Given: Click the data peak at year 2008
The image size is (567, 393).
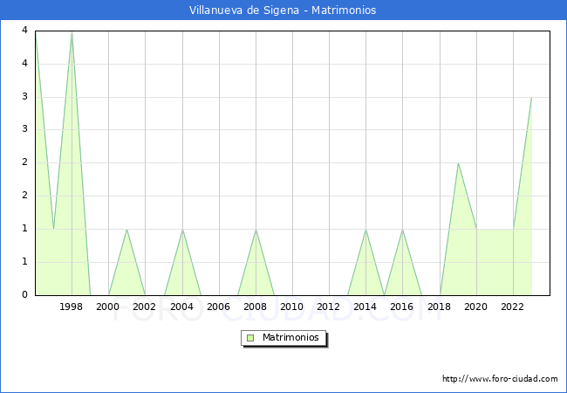Looking at the screenshot, I should pyautogui.click(x=256, y=229).
